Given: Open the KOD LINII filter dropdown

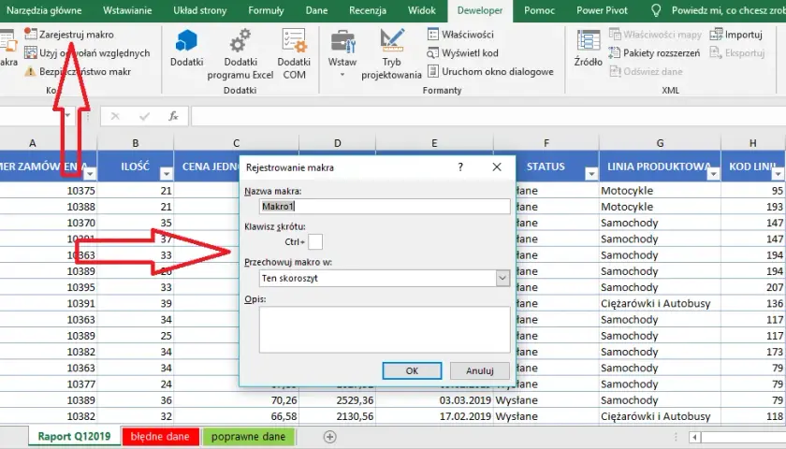Looking at the screenshot, I should coord(778,174).
